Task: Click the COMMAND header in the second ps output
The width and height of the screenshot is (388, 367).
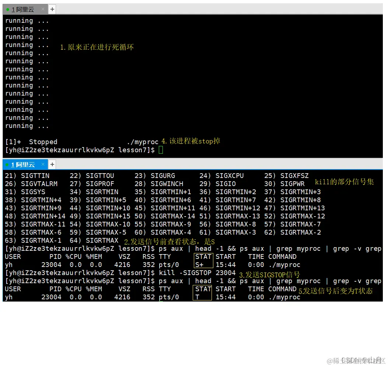Action: pyautogui.click(x=282, y=289)
